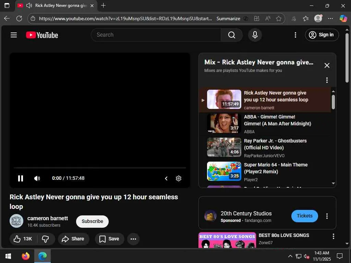
Task: Open the YouTube guide hamburger menu
Action: point(14,35)
